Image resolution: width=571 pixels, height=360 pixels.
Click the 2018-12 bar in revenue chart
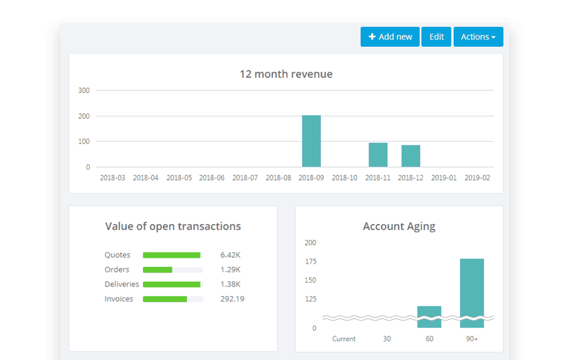411,155
